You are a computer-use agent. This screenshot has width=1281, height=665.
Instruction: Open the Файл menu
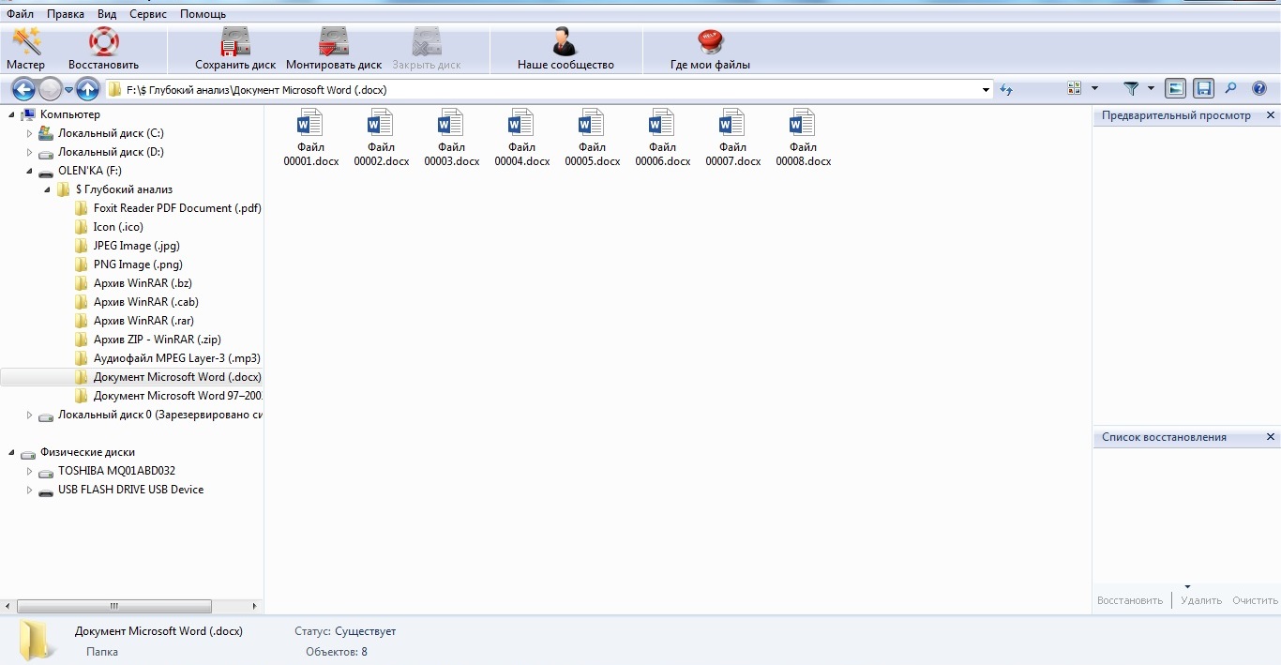[21, 14]
